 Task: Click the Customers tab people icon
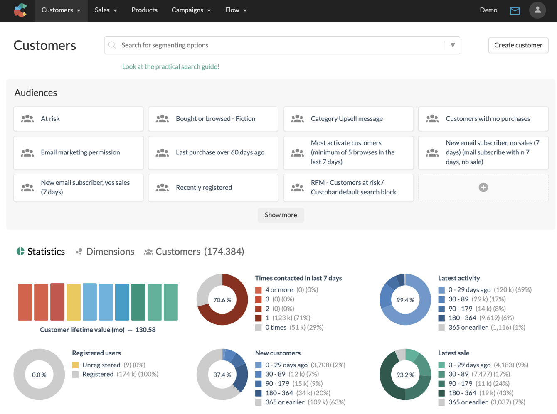(148, 252)
